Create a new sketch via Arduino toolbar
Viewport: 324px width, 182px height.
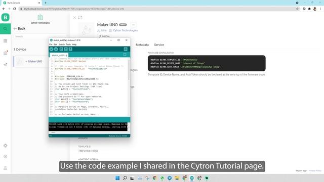(x=61, y=49)
